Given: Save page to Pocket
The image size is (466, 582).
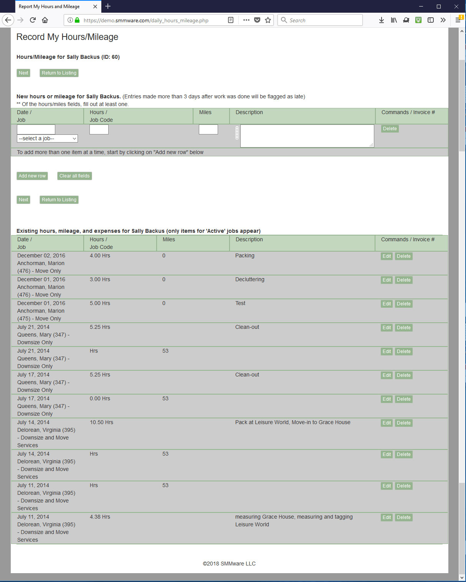Looking at the screenshot, I should pyautogui.click(x=257, y=20).
